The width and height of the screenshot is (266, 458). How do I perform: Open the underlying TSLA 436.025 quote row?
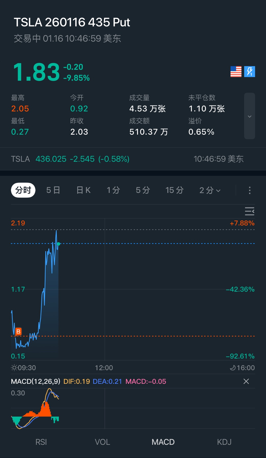(133, 159)
